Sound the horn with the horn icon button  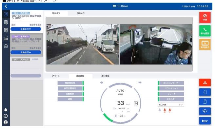(x=205, y=121)
